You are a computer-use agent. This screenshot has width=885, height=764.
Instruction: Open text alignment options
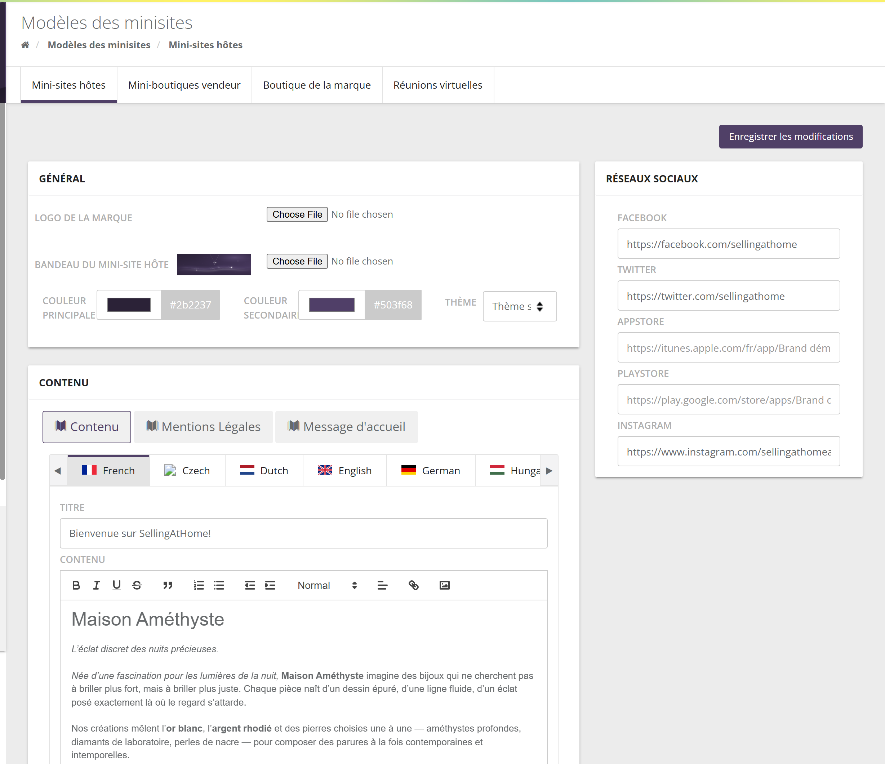(382, 585)
